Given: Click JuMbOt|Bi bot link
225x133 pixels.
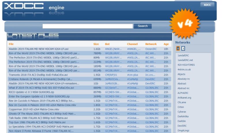Looking at the screenshot, I should (112, 83).
